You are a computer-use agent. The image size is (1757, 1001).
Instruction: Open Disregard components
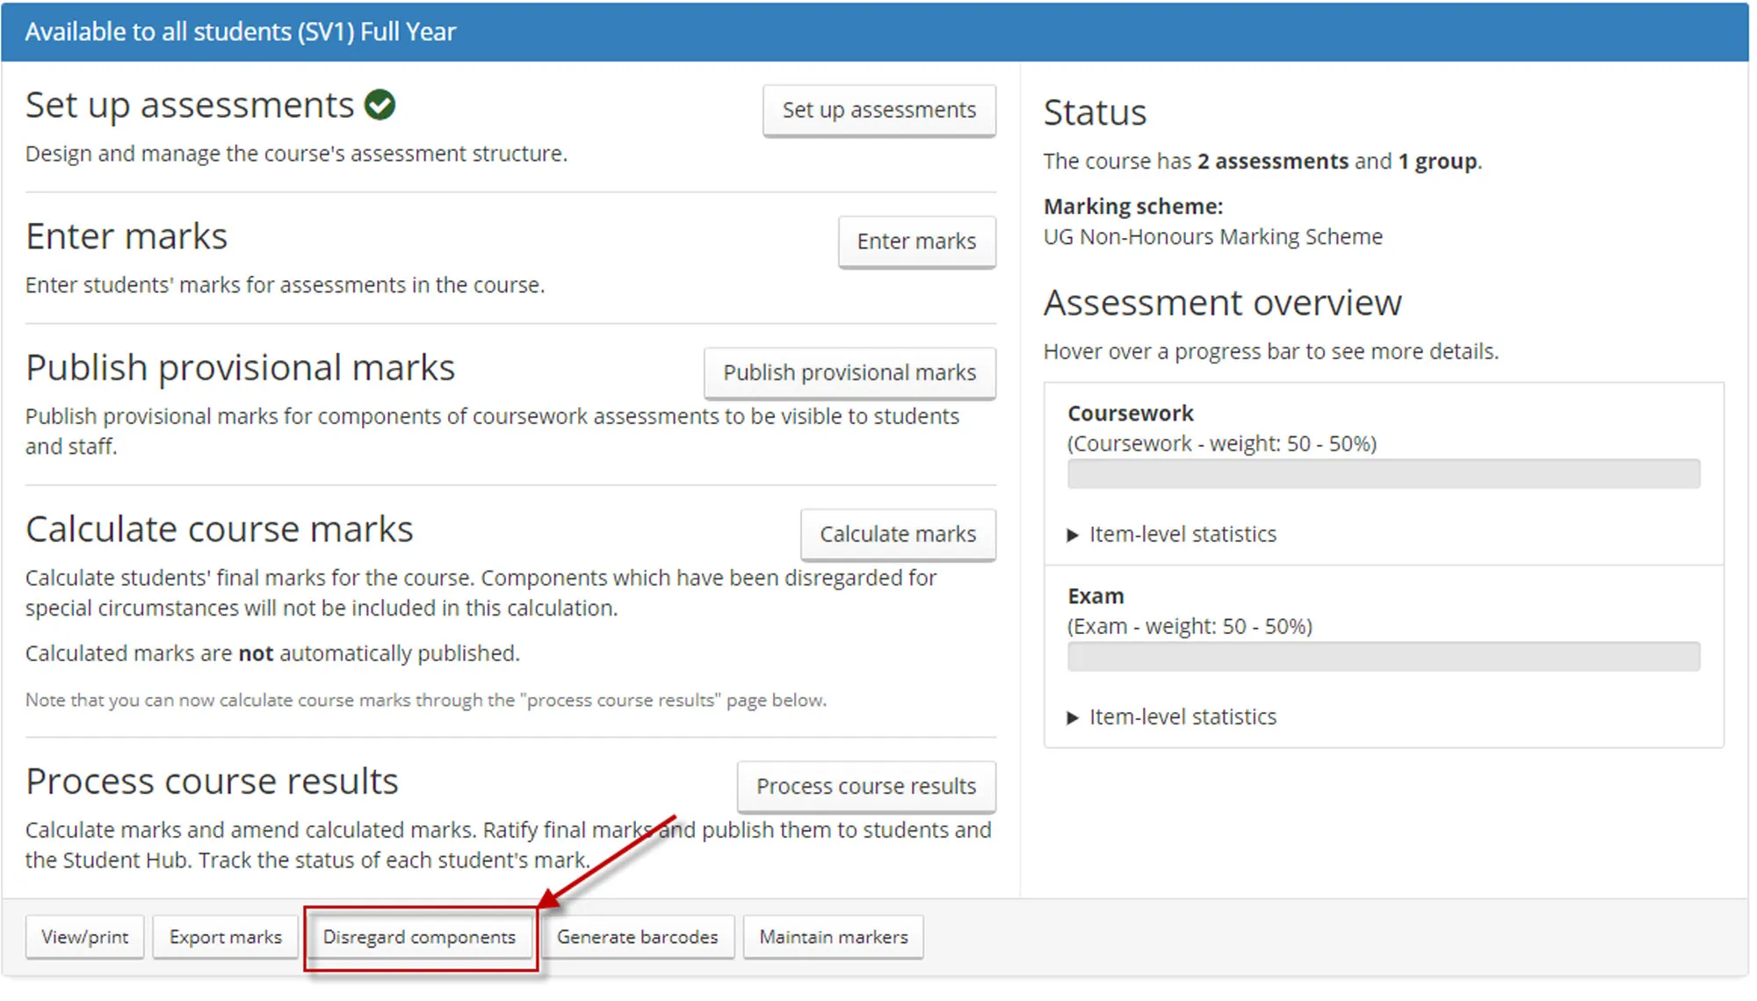point(420,937)
